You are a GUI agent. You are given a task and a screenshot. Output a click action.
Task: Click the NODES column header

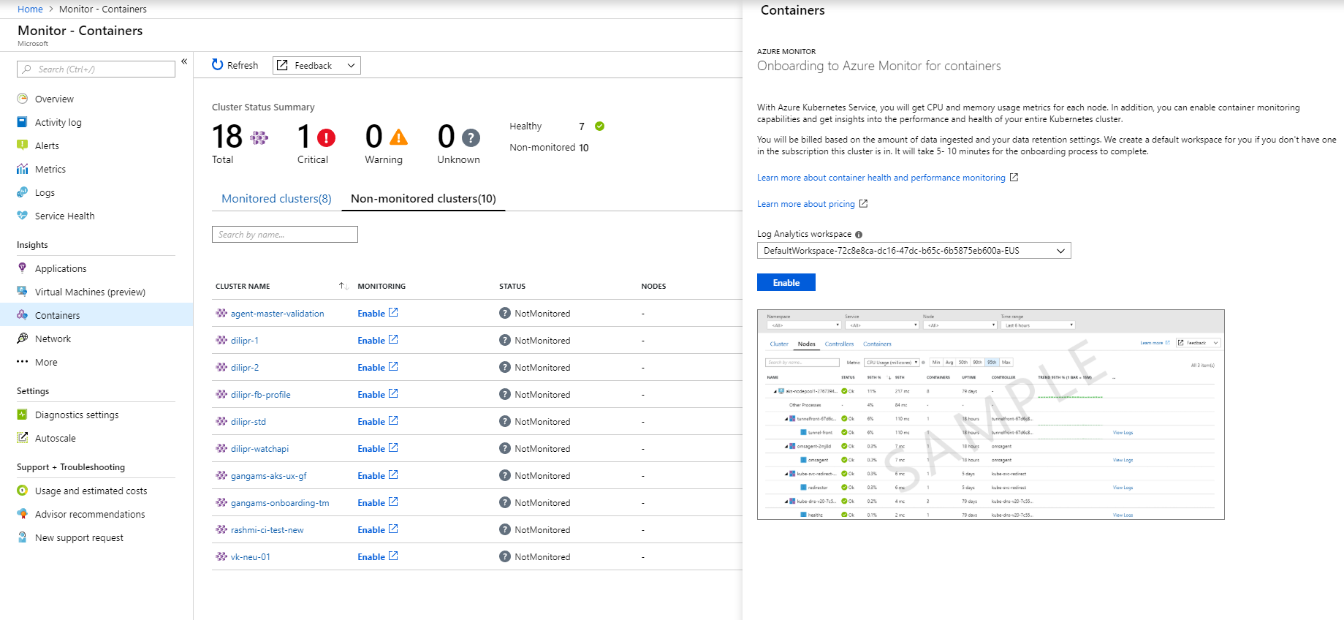pyautogui.click(x=653, y=287)
